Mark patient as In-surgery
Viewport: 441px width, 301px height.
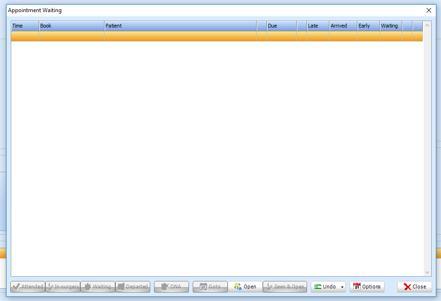(63, 287)
